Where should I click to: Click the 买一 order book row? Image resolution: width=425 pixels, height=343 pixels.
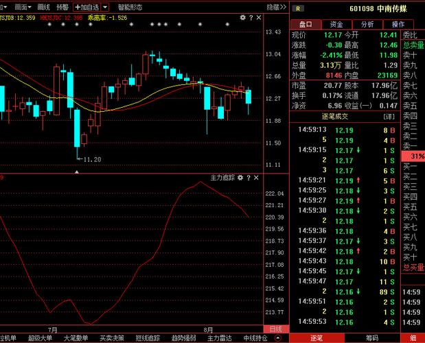[413, 167]
